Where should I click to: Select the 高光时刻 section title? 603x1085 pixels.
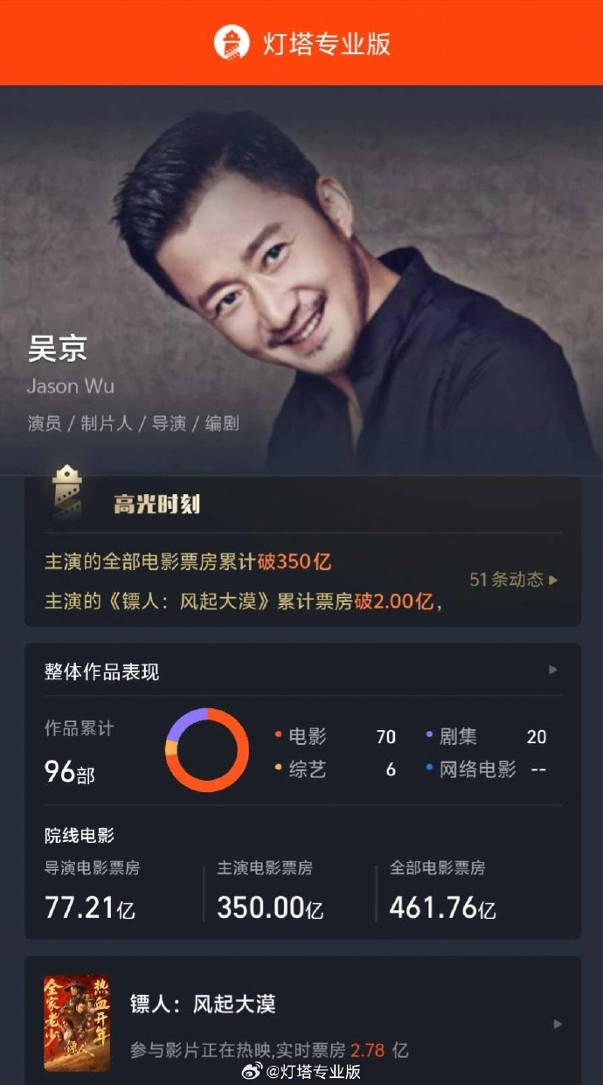(156, 504)
